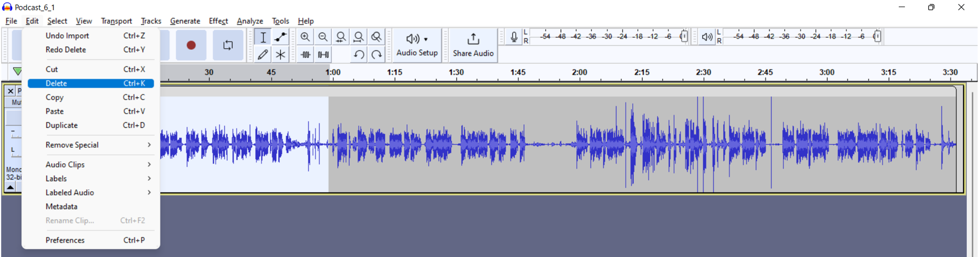Click the Zoom In magnifier
Viewport: 978px width, 257px height.
click(x=305, y=37)
